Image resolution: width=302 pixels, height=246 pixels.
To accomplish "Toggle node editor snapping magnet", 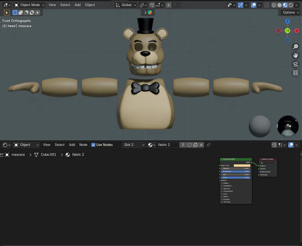I will pyautogui.click(x=274, y=145).
